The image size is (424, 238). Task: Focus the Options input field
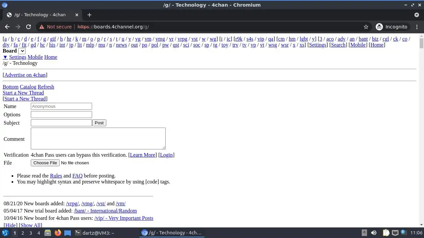pos(61,114)
